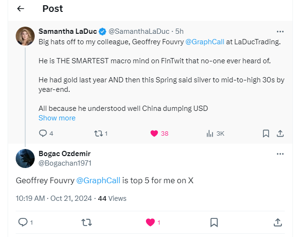Unlike Bogac Ozdemir's post
301x237 pixels.
(150, 222)
